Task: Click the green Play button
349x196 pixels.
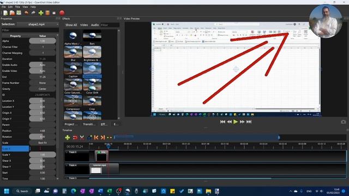Action: [x=236, y=122]
